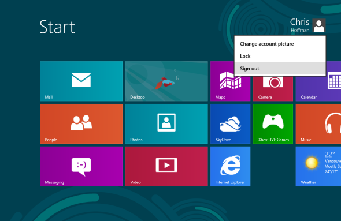Select Change account picture
The height and width of the screenshot is (221, 341).
tap(280, 44)
